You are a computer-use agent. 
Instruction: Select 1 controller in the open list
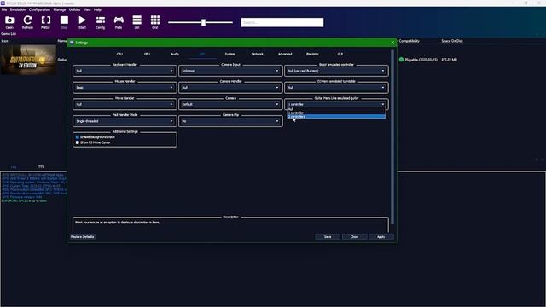click(x=336, y=113)
